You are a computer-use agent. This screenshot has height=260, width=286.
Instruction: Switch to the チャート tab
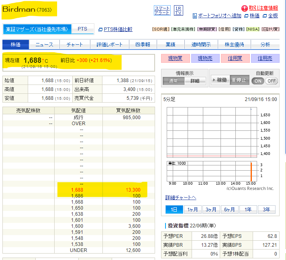tap(75, 44)
